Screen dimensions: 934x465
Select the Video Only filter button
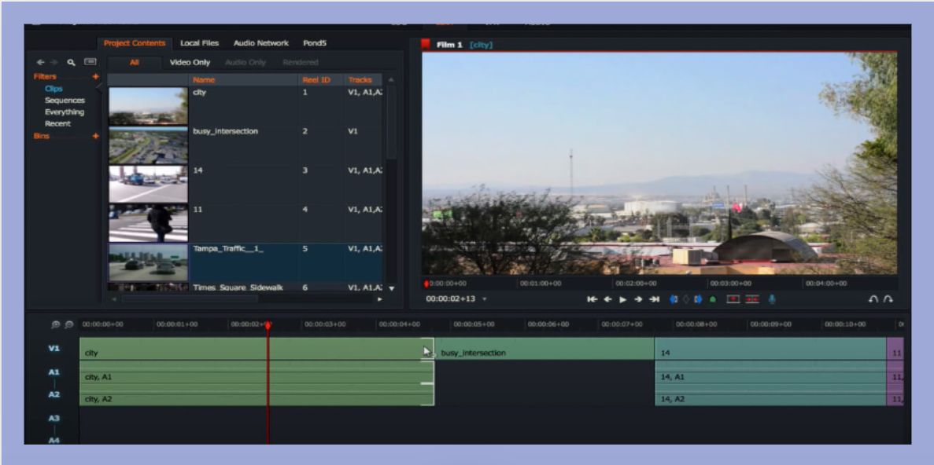(190, 62)
